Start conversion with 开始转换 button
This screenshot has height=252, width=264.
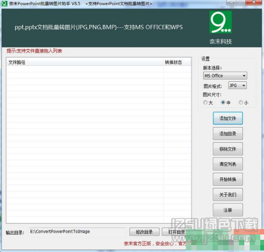(x=228, y=179)
